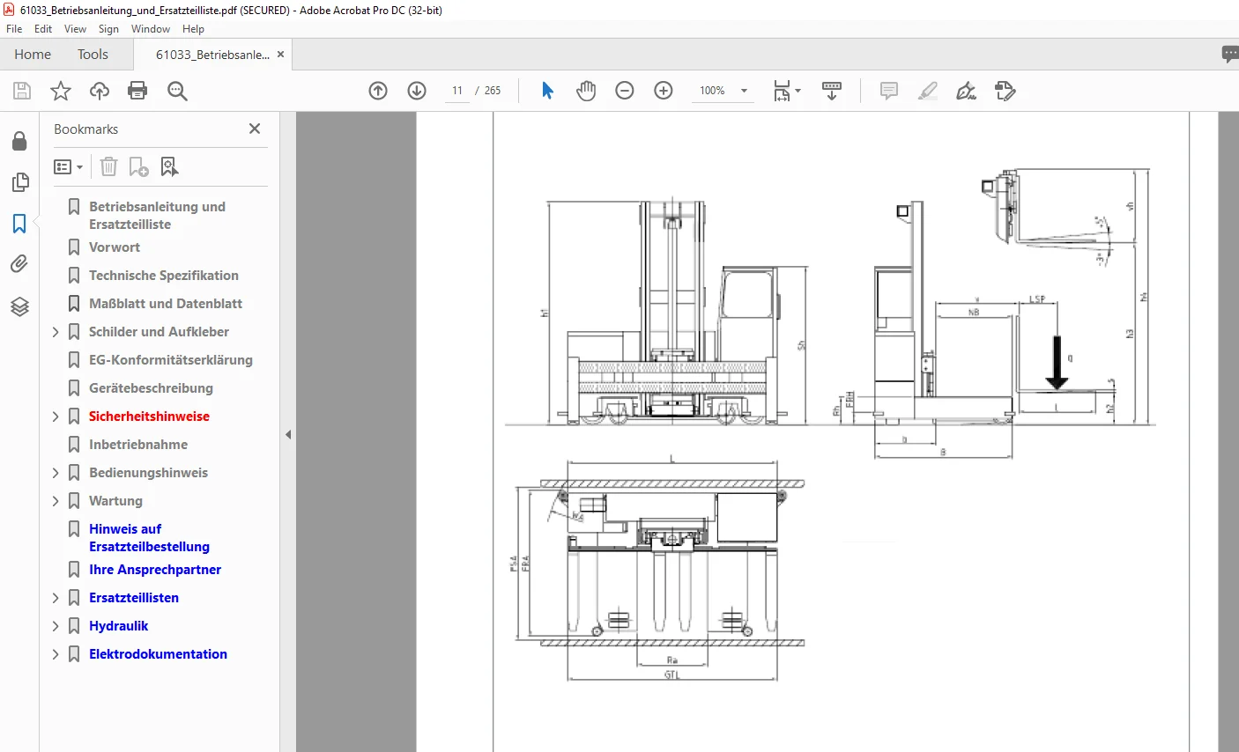Expand the Schilder und Aufkleber bookmark
The width and height of the screenshot is (1239, 752).
click(56, 332)
